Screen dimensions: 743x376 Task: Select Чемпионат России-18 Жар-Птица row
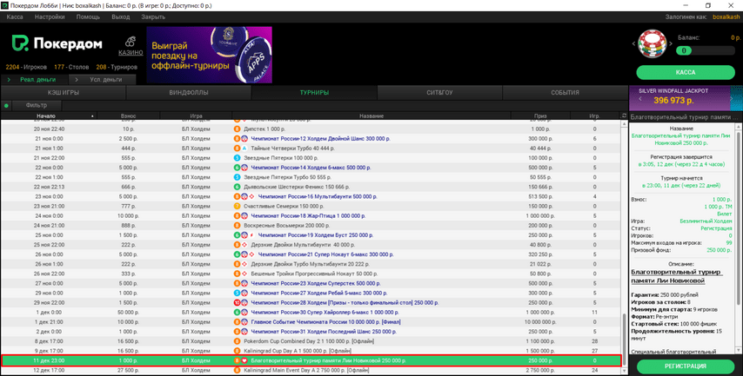pyautogui.click(x=311, y=215)
